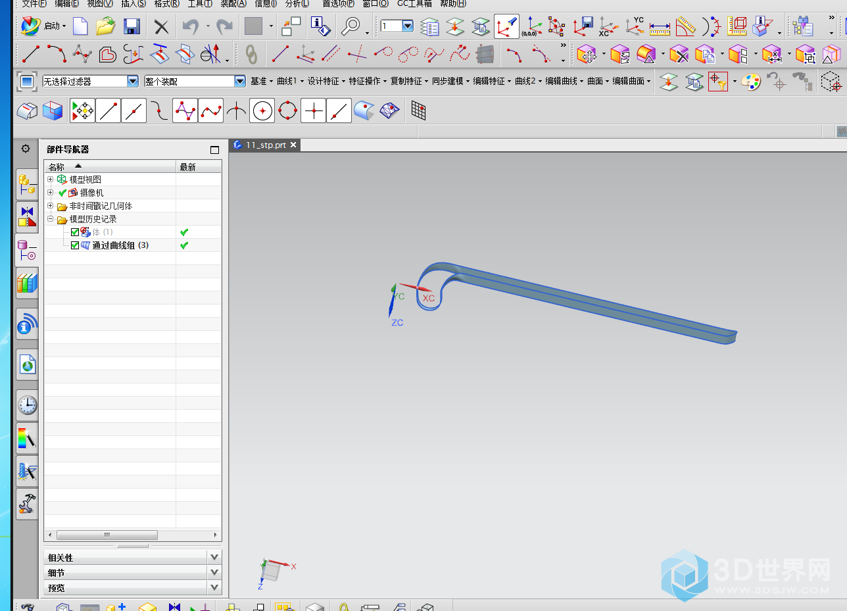Viewport: 847px width, 611px height.
Task: Open the 同步建模 toolbar group
Action: pos(450,82)
